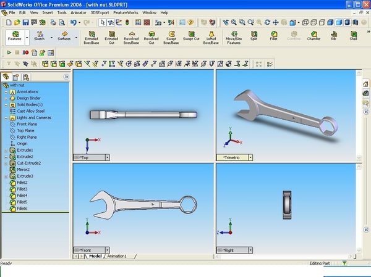Click the animation Record button
Viewport: 371px width, 277px height.
(25, 52)
